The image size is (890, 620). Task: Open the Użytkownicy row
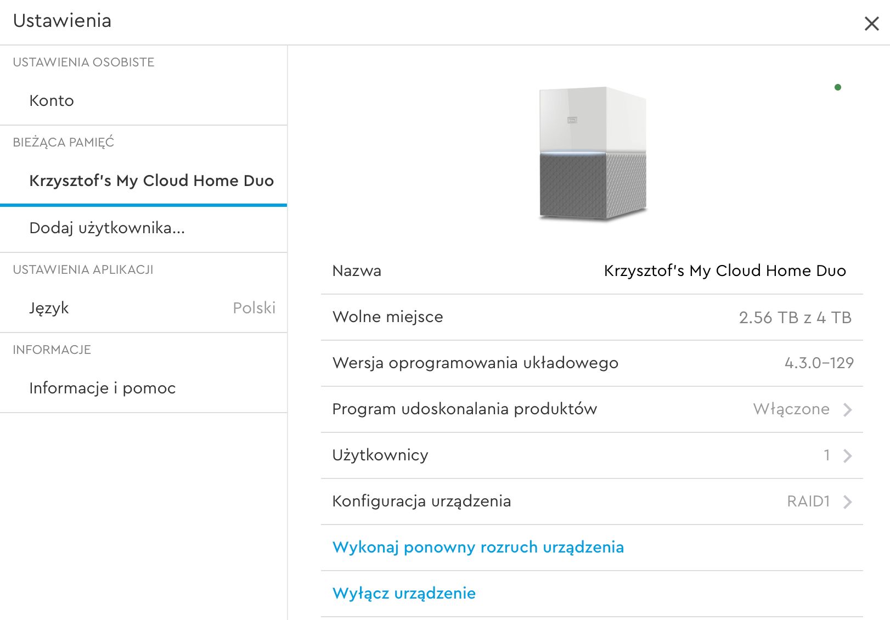[592, 455]
